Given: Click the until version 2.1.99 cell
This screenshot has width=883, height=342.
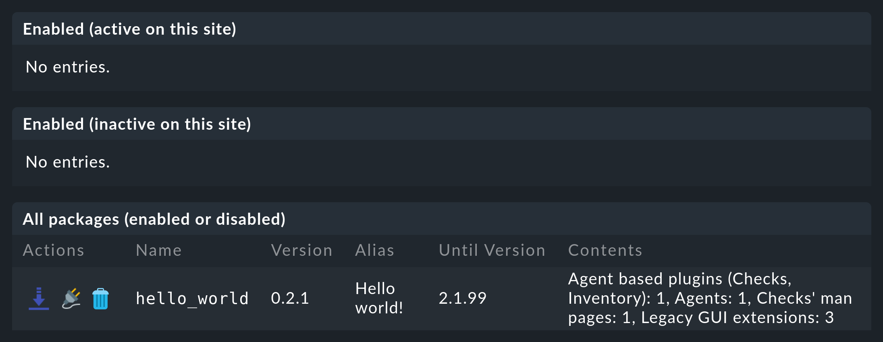Looking at the screenshot, I should pyautogui.click(x=463, y=298).
